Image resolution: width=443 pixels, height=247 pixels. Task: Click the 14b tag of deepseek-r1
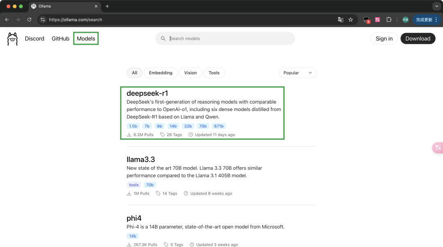pyautogui.click(x=173, y=126)
